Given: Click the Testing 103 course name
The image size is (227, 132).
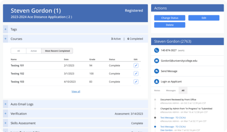Looking at the screenshot, I should [x=17, y=82].
